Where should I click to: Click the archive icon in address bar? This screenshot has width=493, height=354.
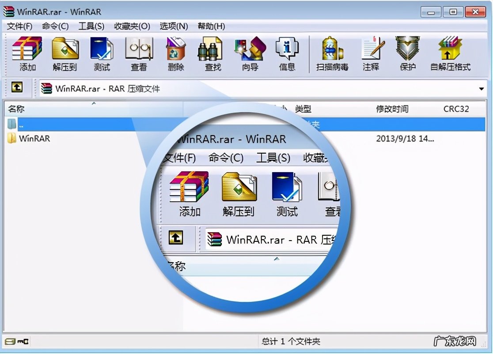[46, 88]
